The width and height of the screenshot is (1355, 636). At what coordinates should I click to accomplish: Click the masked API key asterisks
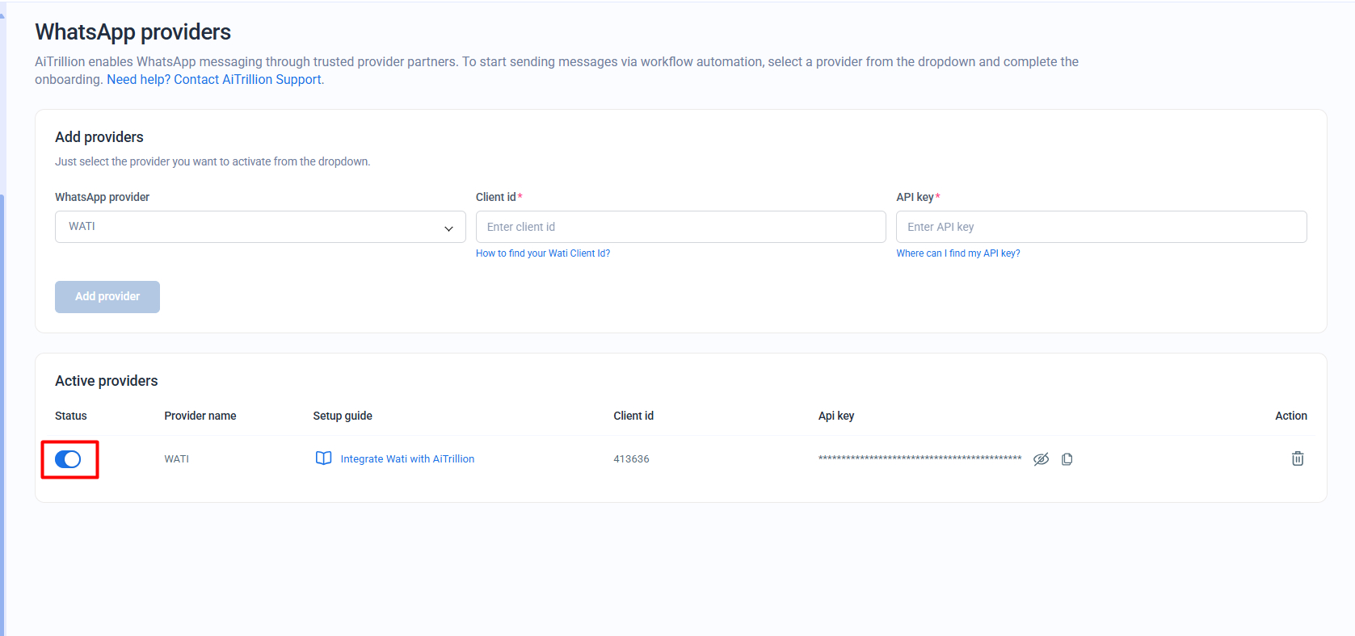pyautogui.click(x=919, y=458)
